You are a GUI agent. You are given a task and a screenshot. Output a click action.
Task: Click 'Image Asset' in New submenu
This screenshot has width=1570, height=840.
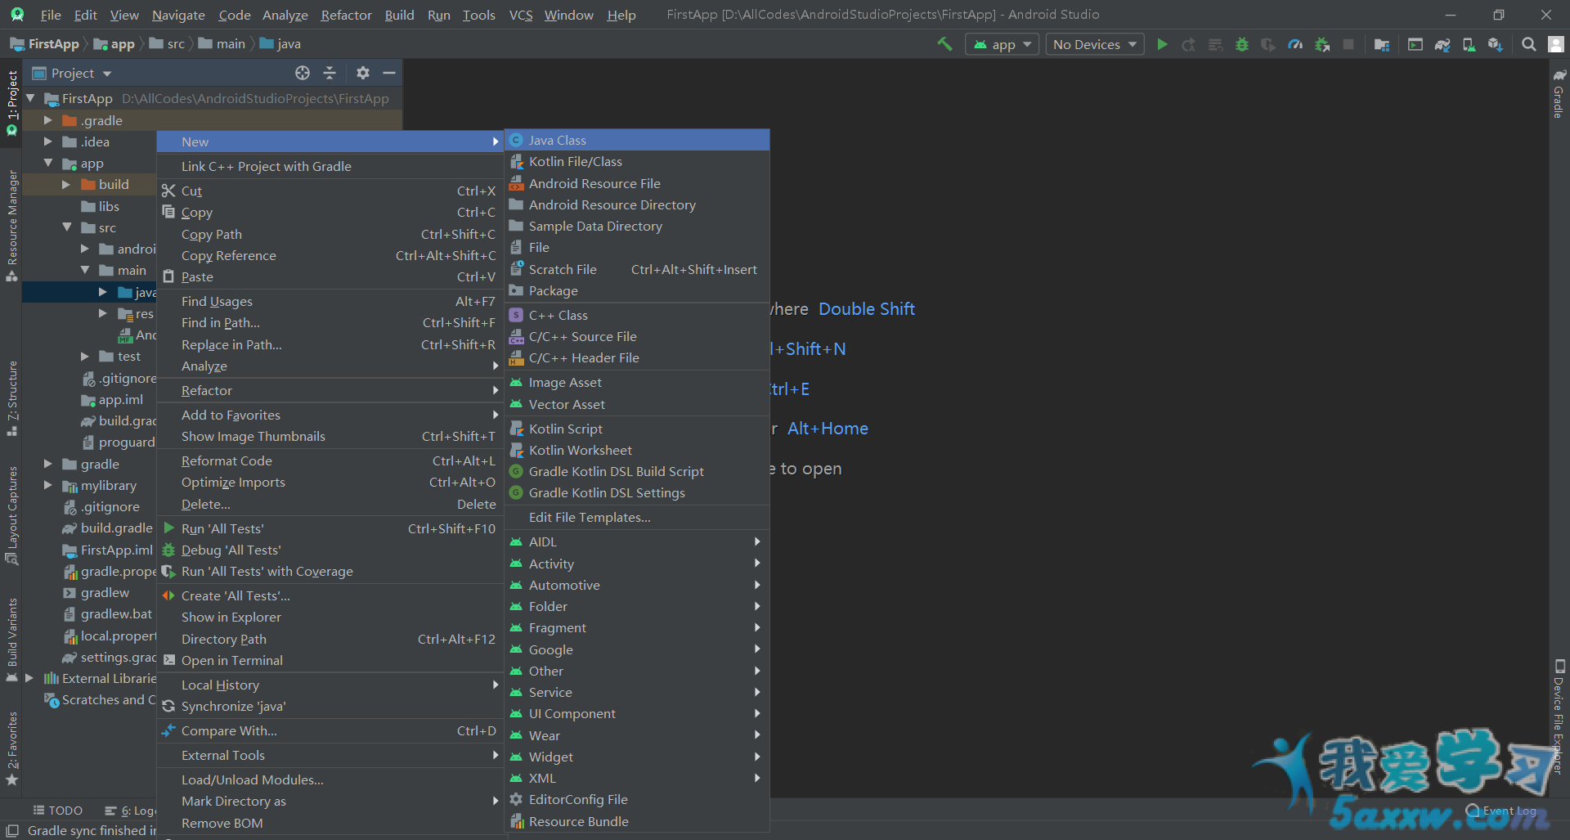[x=637, y=382]
